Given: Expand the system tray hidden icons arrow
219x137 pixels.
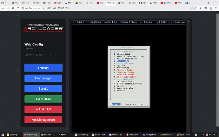Looking at the screenshot, I should (x=203, y=135).
